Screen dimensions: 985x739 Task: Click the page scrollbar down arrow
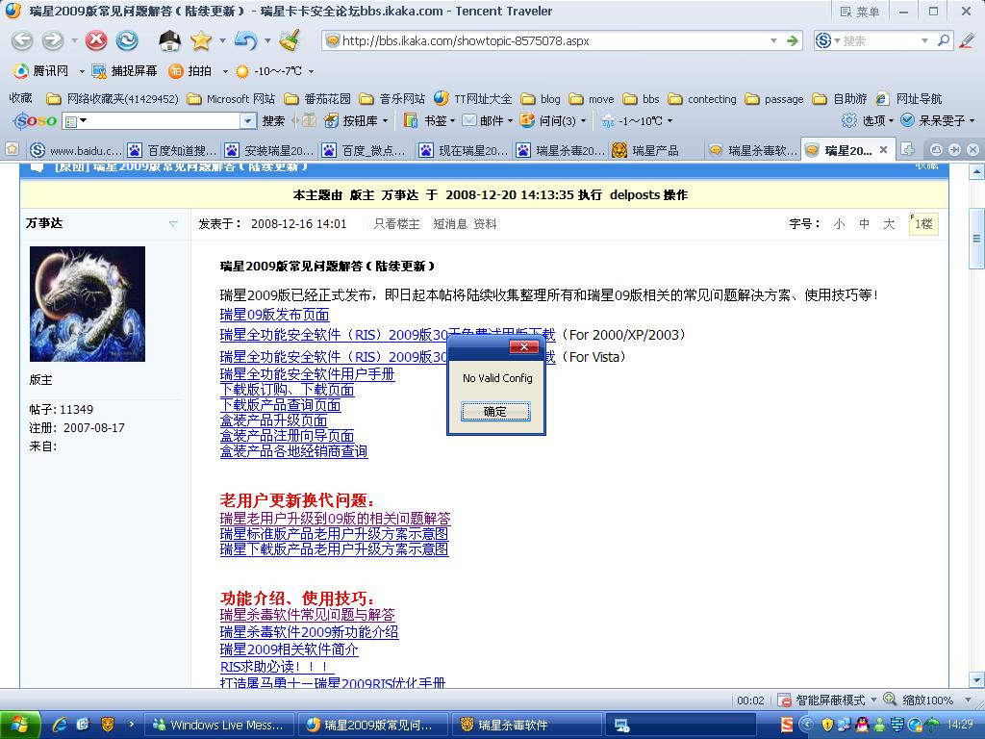click(977, 679)
